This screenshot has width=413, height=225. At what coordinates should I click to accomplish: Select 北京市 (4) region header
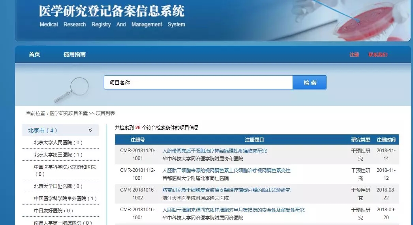click(x=60, y=130)
